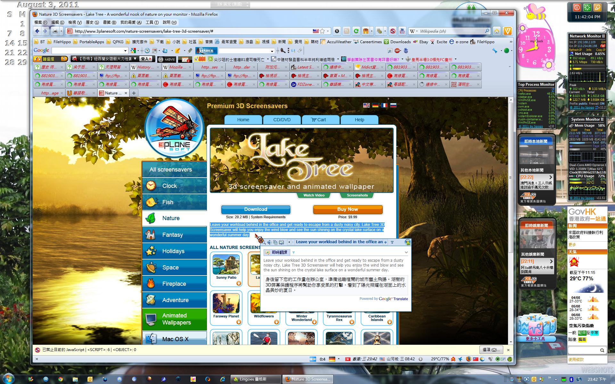Click the printer icon in navigation bar
Screen dimensions: 615x384
click(55, 31)
